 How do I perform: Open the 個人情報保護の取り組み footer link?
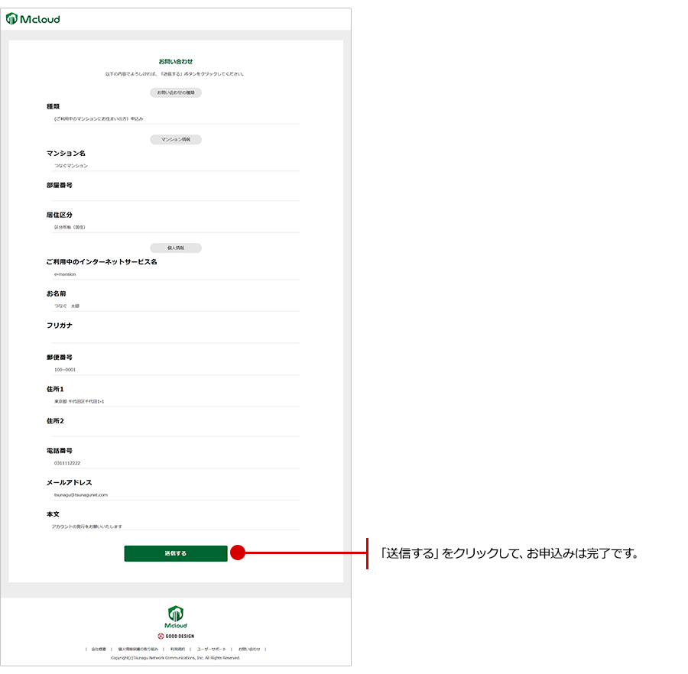tap(138, 649)
